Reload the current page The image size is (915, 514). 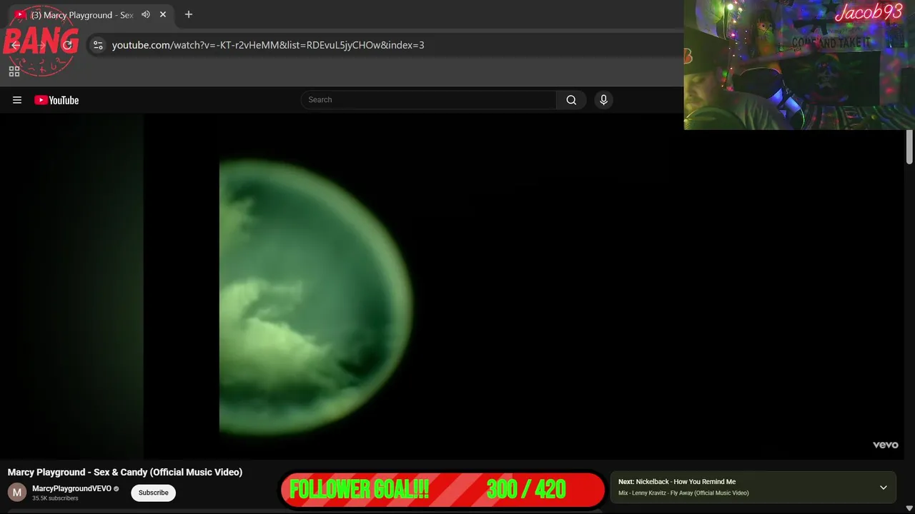coord(67,45)
